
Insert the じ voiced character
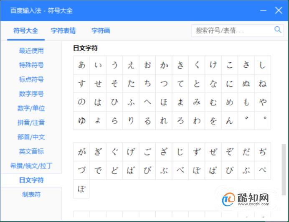pyautogui.click(x=180, y=152)
